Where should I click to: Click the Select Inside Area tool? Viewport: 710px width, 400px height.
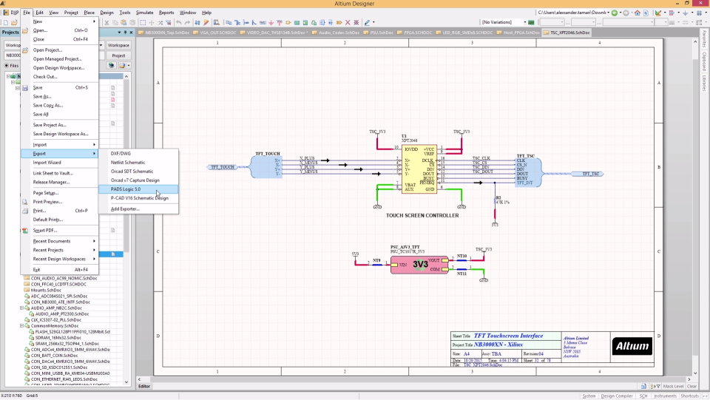pyautogui.click(x=143, y=22)
